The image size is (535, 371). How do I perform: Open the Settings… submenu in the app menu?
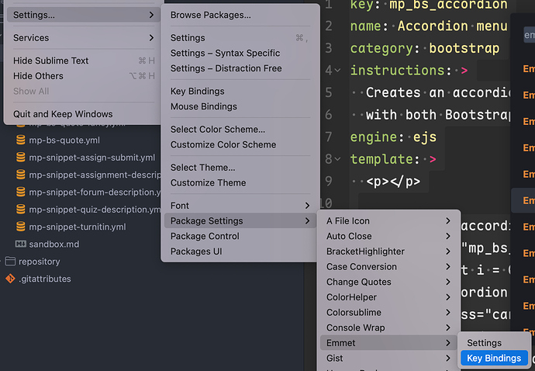(x=83, y=15)
